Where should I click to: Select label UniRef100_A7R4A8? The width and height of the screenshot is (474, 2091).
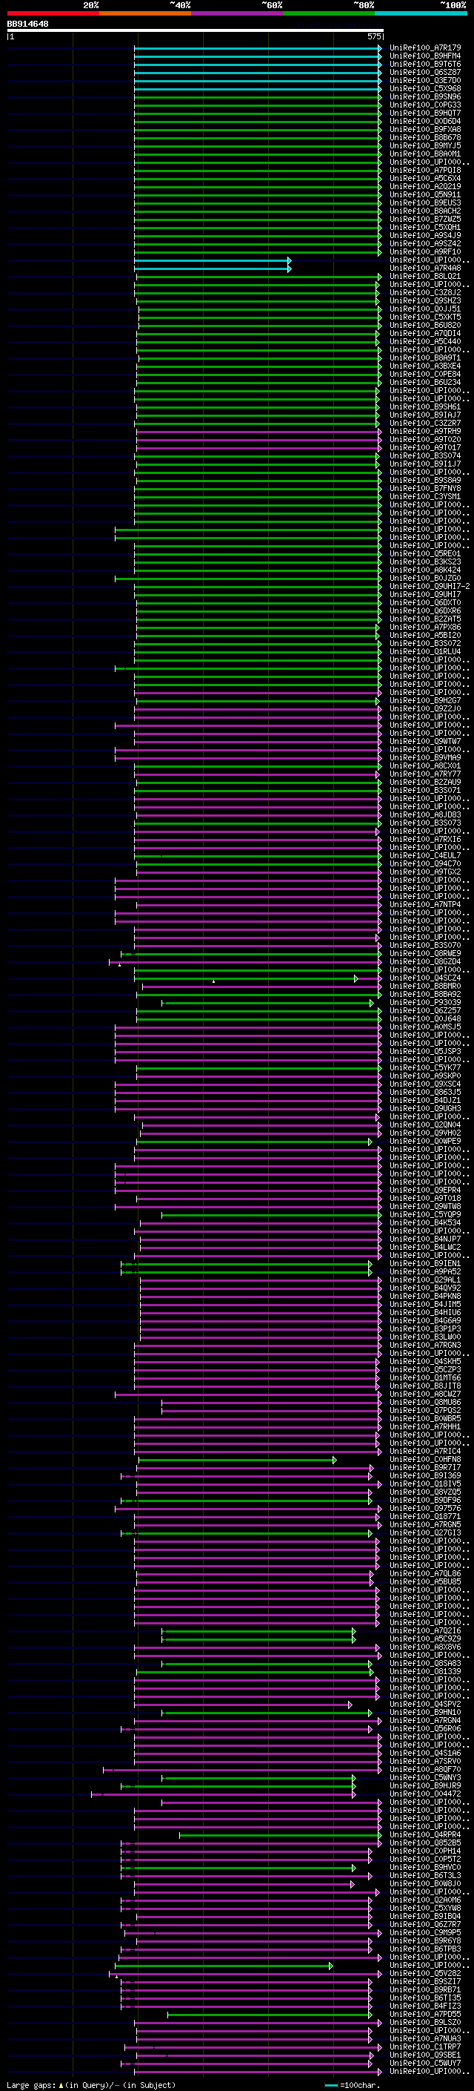[x=425, y=268]
